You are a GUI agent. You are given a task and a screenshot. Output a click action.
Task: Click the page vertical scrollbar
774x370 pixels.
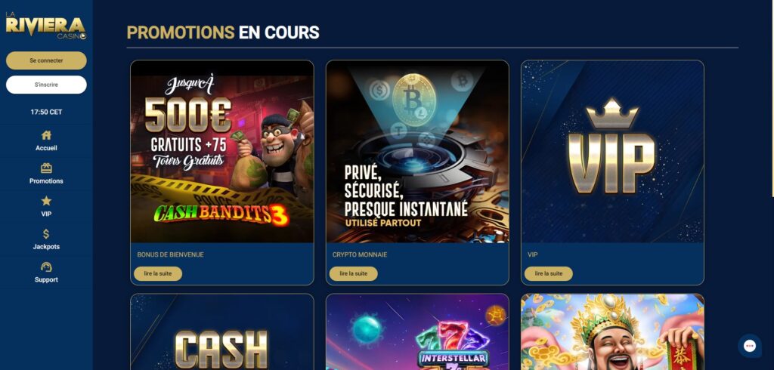pyautogui.click(x=772, y=99)
